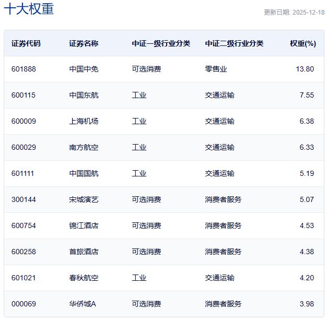Click stock code 601111
The image size is (327, 321).
24,173
